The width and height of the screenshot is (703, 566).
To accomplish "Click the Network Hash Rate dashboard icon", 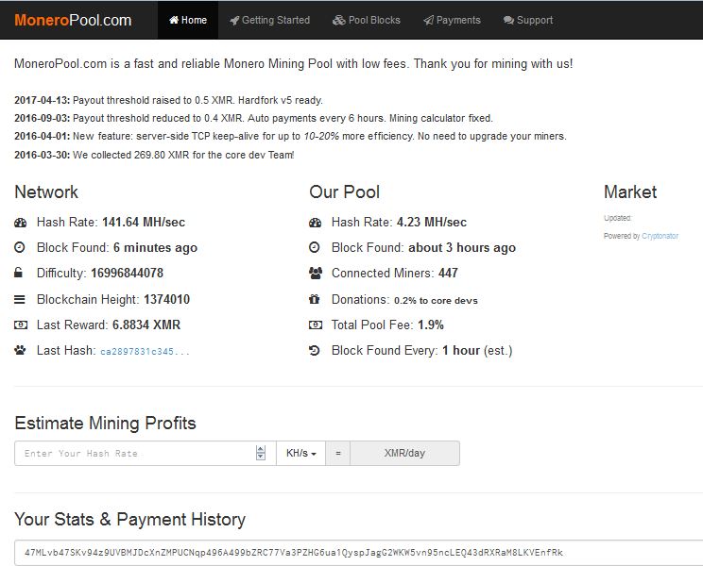I will point(20,223).
